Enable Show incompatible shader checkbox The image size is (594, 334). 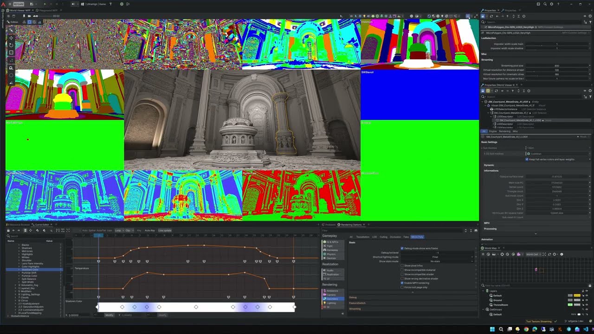coord(402,274)
